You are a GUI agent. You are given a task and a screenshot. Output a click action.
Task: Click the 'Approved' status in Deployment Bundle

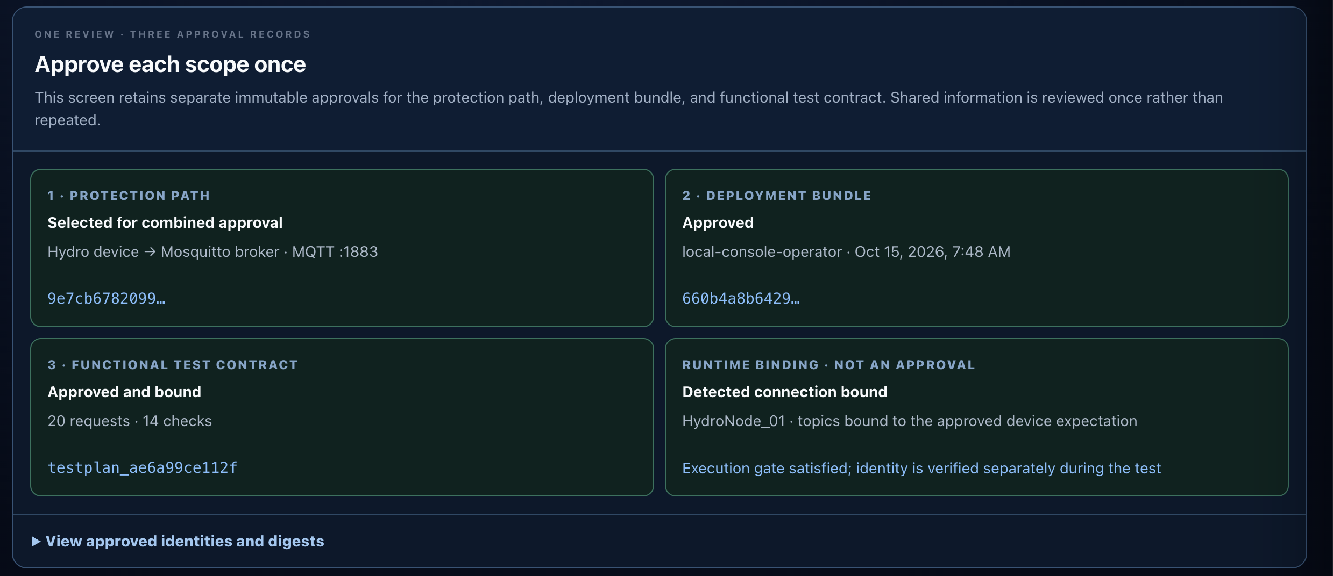pos(718,222)
